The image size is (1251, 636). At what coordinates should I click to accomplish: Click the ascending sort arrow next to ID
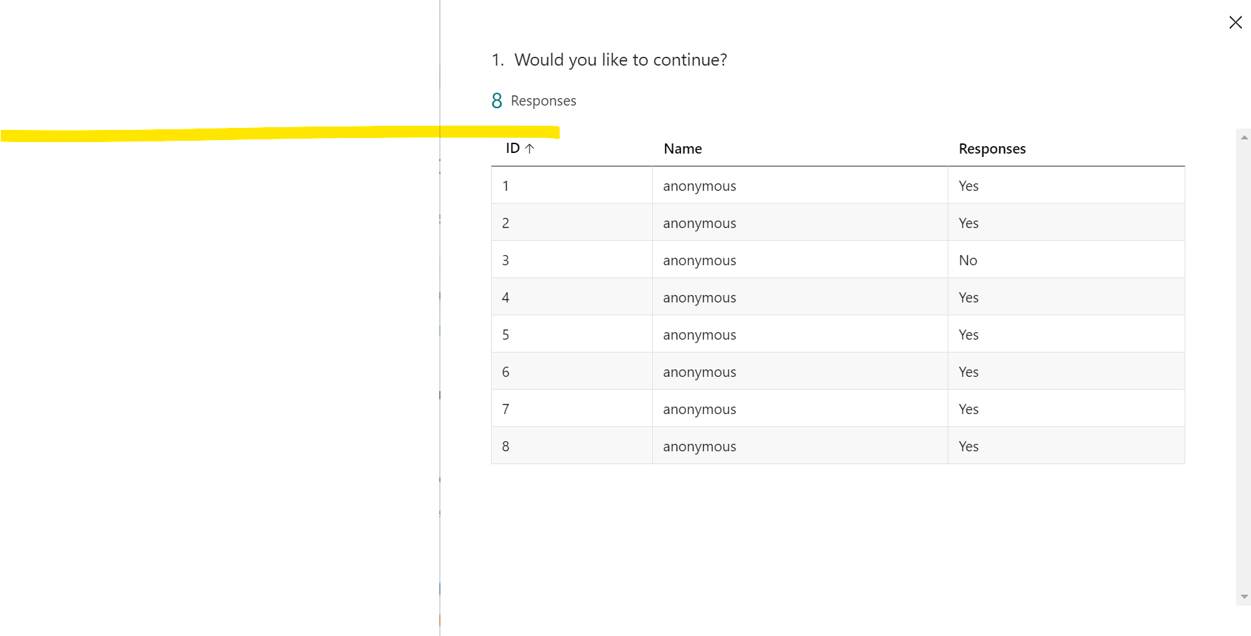[x=530, y=148]
